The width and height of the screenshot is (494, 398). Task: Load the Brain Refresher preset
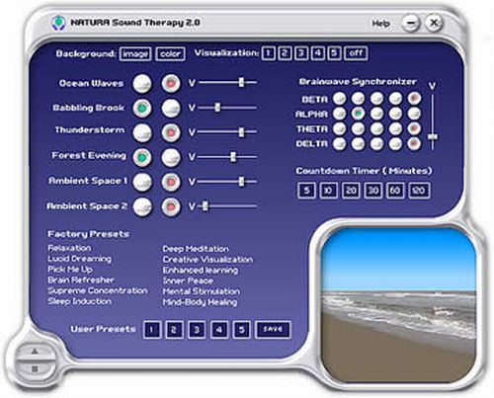pos(81,279)
